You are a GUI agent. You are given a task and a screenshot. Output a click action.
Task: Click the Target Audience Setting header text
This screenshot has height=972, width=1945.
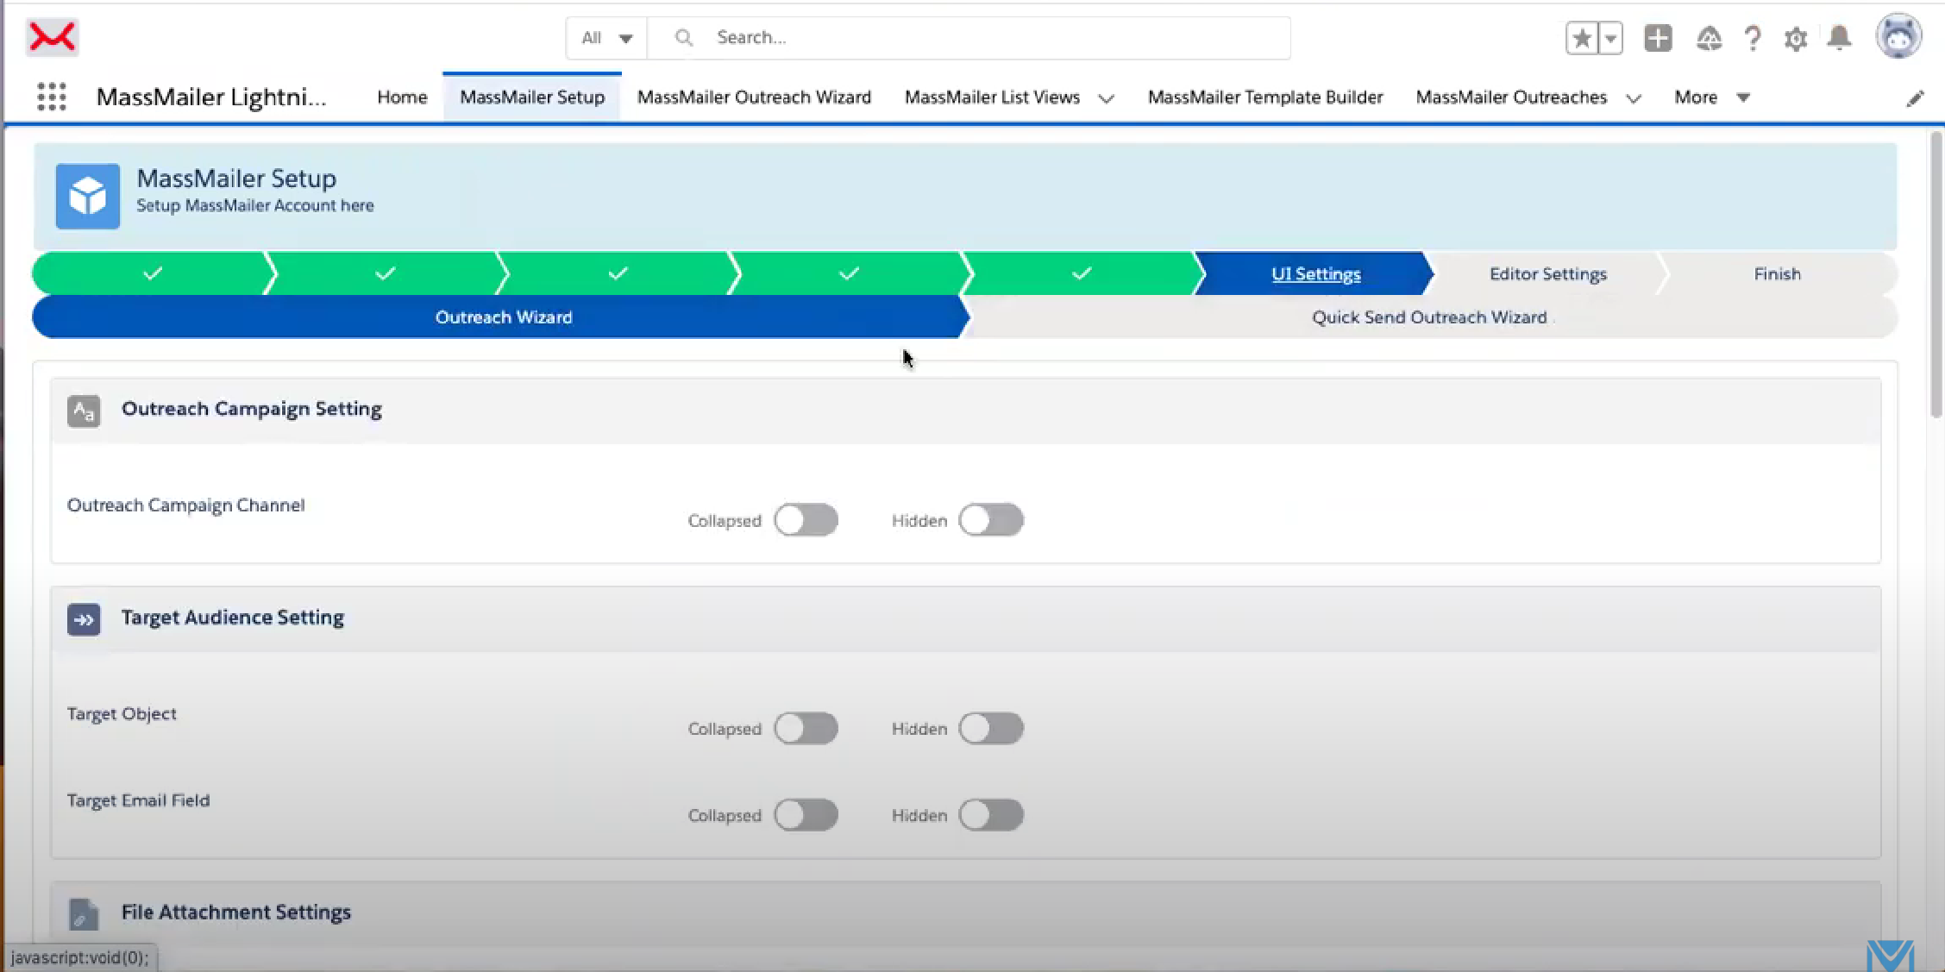click(x=233, y=618)
